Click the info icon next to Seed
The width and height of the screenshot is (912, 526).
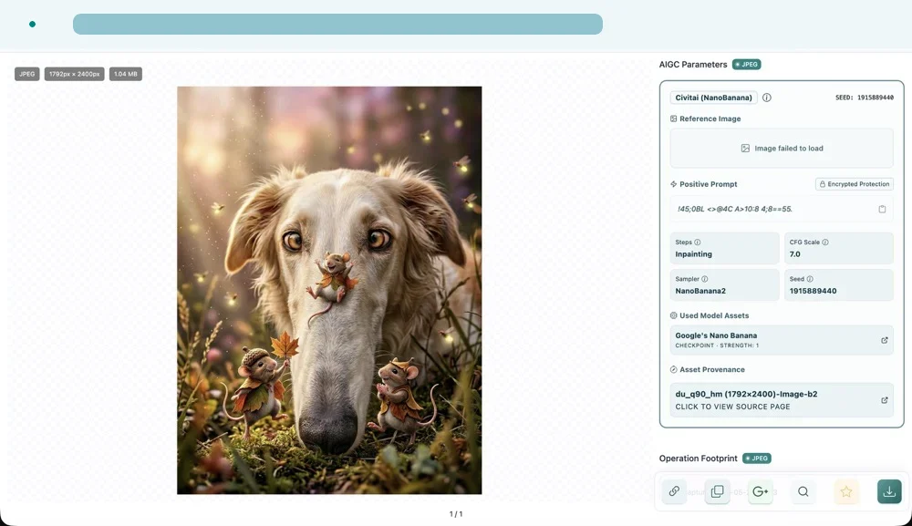[x=810, y=279]
